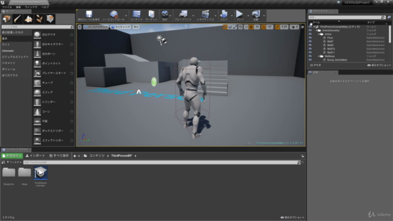Select the Foliage mode icon
Image resolution: width=393 pixels, height=221 pixels.
pyautogui.click(x=39, y=19)
